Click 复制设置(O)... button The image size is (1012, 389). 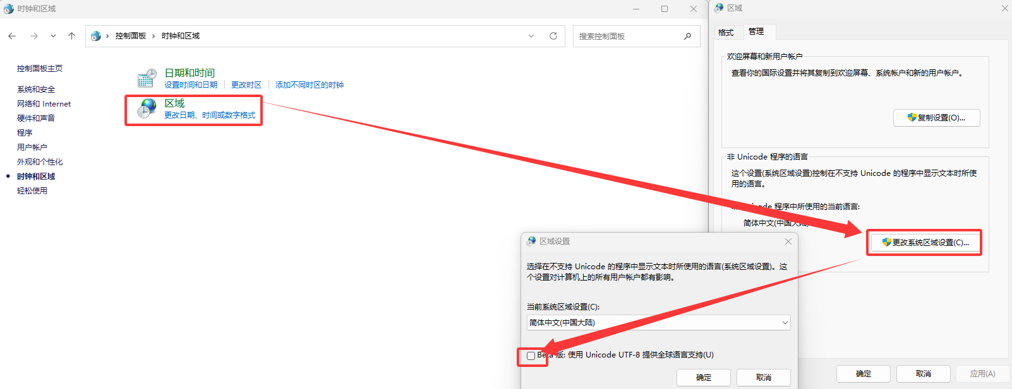937,118
